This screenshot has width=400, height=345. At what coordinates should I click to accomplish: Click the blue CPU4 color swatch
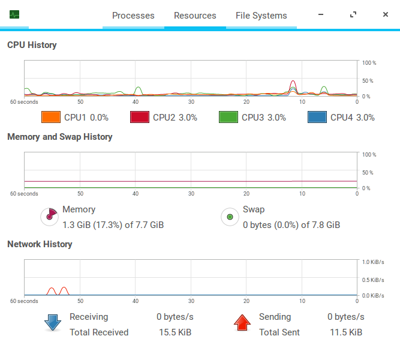point(317,118)
